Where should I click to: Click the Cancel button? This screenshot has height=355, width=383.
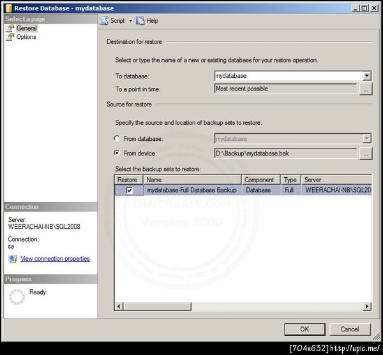(350, 329)
